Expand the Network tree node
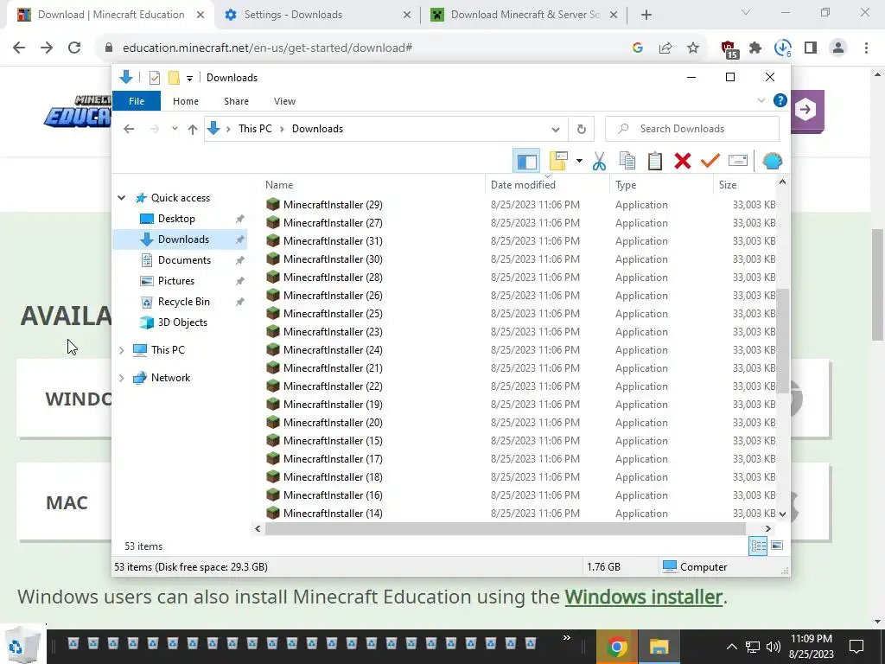 point(121,378)
